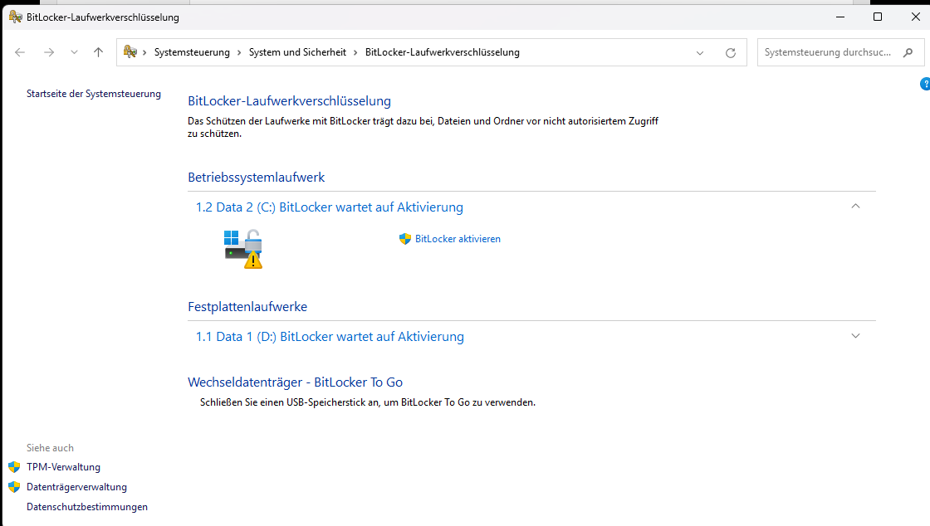
Task: Open 1.2 Data 2 (C:) drive link
Action: click(x=329, y=207)
